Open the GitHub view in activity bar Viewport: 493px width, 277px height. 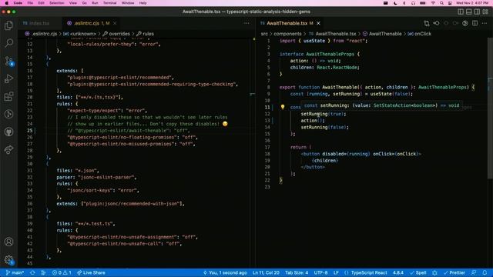[x=8, y=132]
